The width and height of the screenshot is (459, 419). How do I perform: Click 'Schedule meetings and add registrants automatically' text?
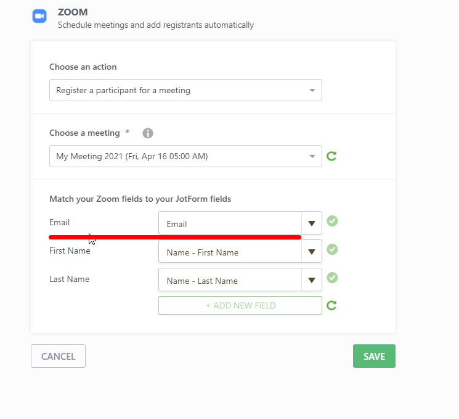156,25
